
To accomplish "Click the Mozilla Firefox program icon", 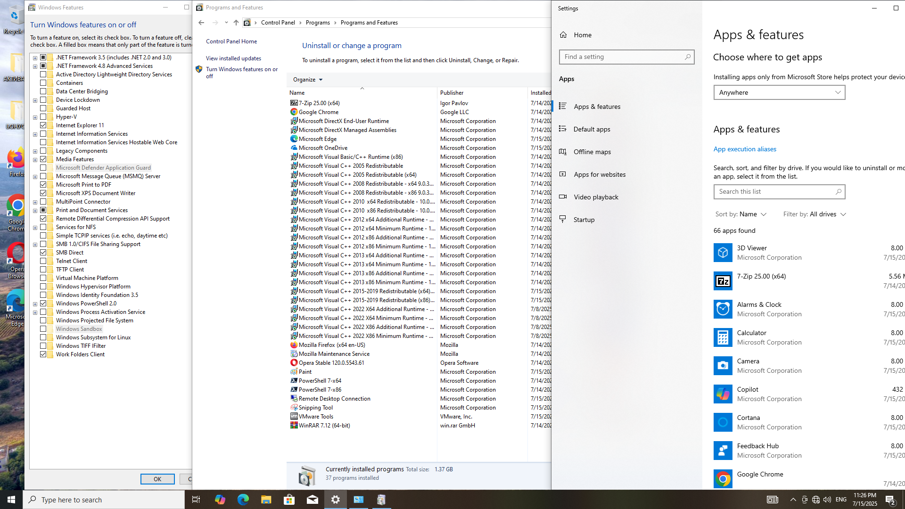I will pyautogui.click(x=294, y=345).
